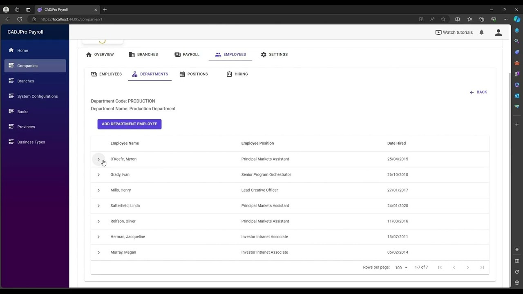Screen dimensions: 523x294
Task: Sort by Employee Name column header
Action: (x=125, y=143)
